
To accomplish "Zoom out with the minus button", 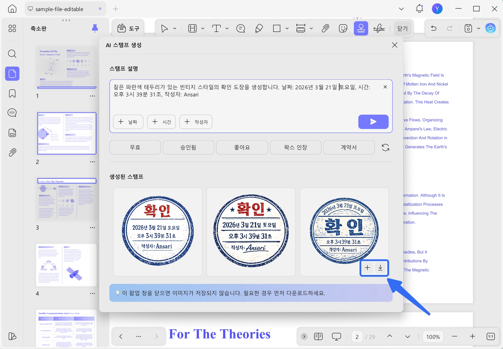I will point(455,336).
